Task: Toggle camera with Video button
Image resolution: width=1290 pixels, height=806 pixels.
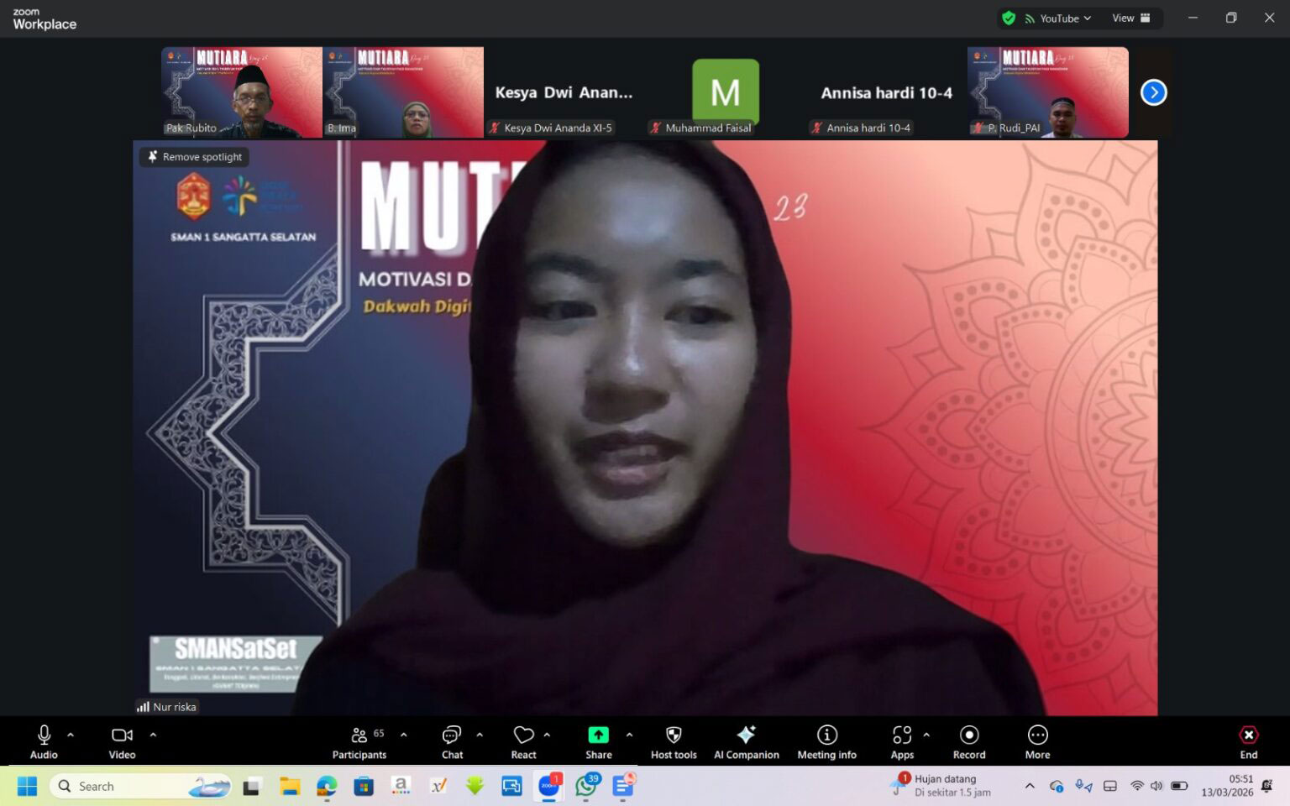Action: click(122, 741)
